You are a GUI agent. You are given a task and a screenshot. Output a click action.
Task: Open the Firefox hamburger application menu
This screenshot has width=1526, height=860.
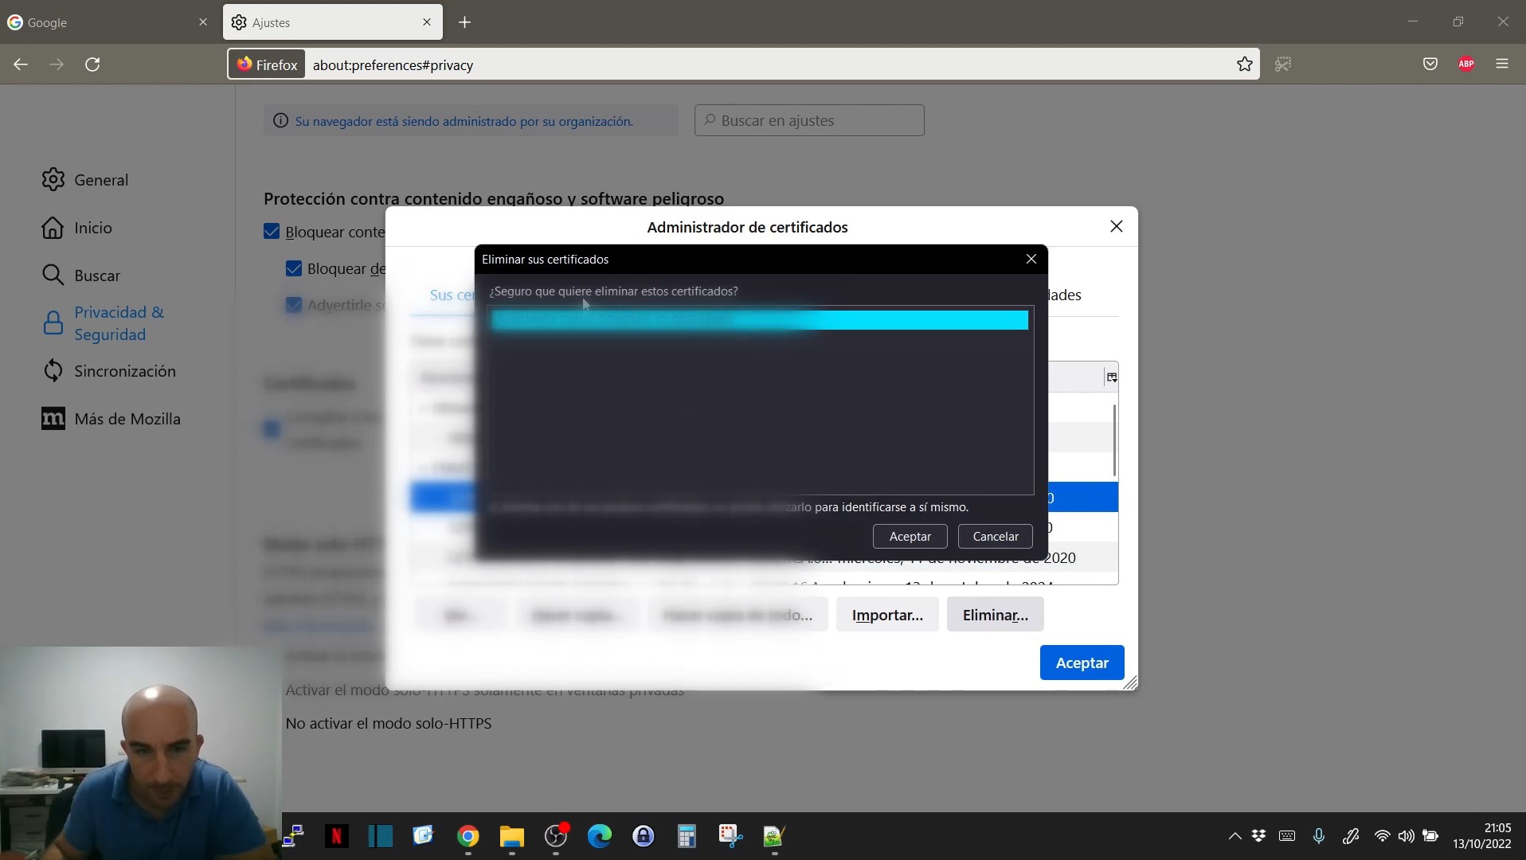click(x=1502, y=64)
